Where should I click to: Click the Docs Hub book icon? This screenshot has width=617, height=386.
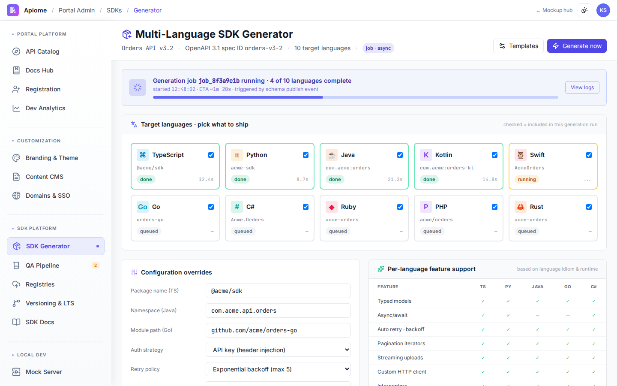pyautogui.click(x=16, y=70)
